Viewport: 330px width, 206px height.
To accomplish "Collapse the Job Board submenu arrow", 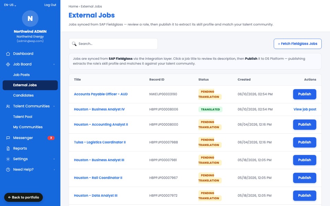I will point(54,64).
